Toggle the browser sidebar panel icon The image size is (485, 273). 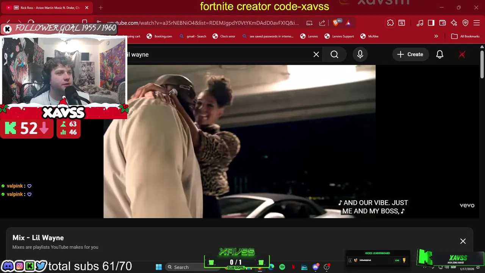pyautogui.click(x=431, y=23)
